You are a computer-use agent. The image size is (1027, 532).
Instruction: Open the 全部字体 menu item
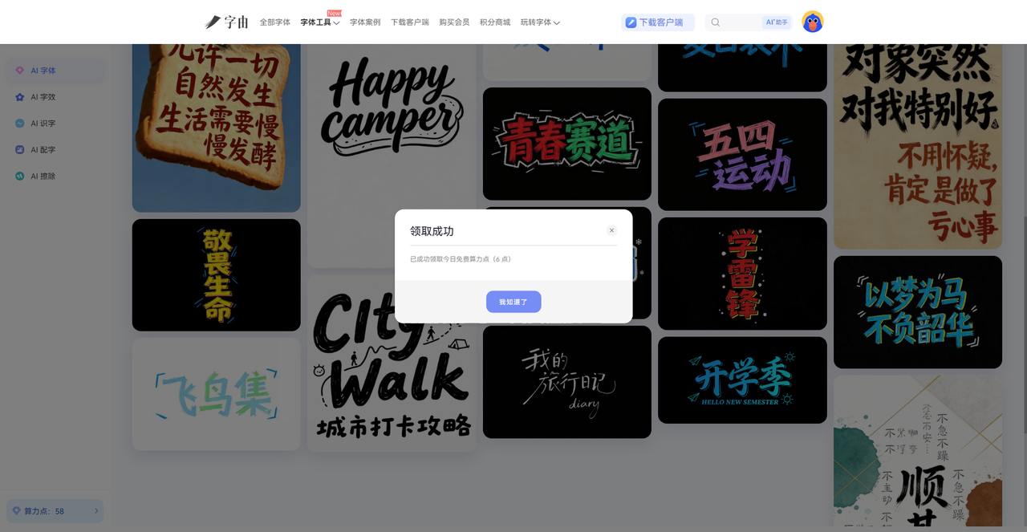pyautogui.click(x=274, y=22)
